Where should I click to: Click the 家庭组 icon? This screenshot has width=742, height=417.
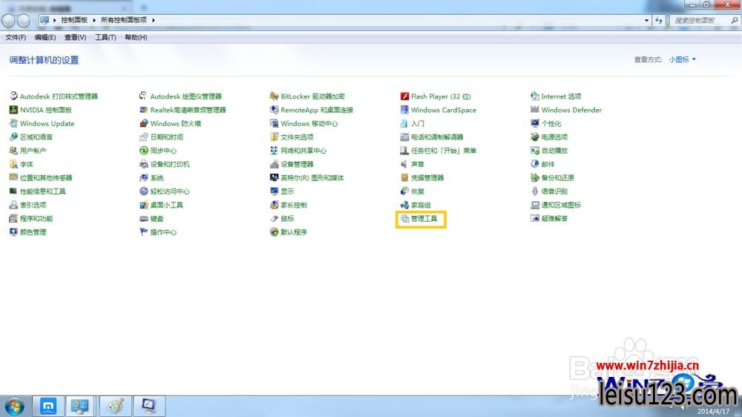coord(404,205)
